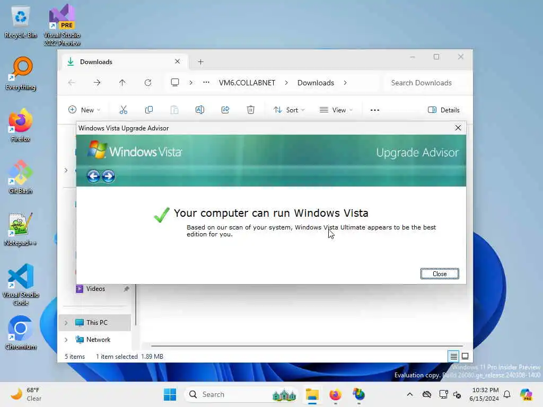Dismiss Windows Vista Upgrade Advisor title bar X
543x407 pixels.
click(458, 128)
